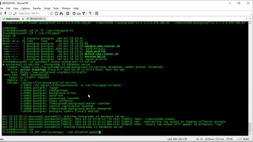Screen dimensions: 253x142
Task: Click 'analyze_new_cluster.sh' in the listing
Action: 102,46
